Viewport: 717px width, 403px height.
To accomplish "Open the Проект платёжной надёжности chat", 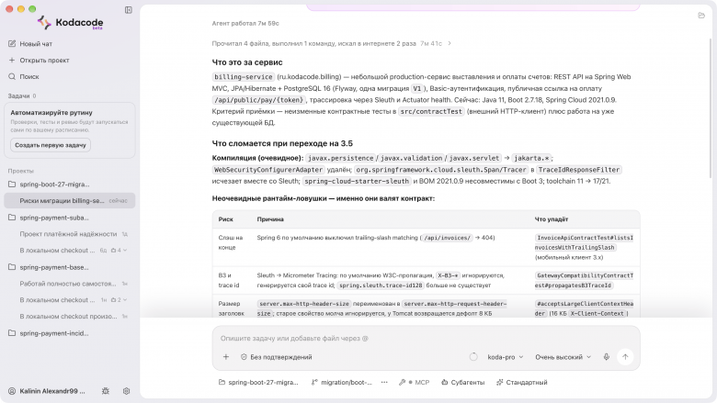I will click(x=68, y=234).
